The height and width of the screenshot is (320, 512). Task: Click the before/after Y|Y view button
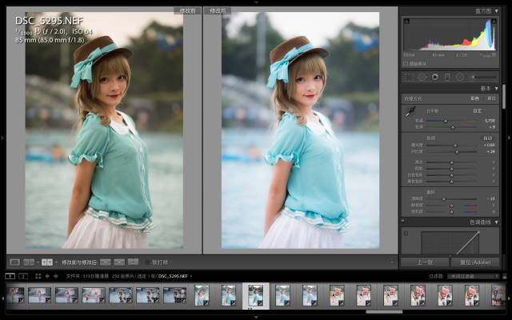click(x=47, y=262)
